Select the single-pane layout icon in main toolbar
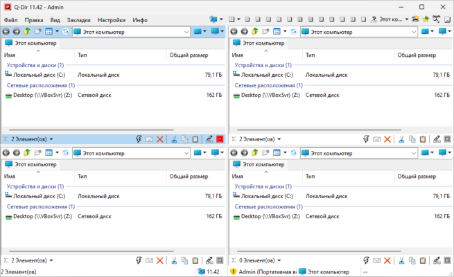The image size is (454, 277). (x=364, y=19)
